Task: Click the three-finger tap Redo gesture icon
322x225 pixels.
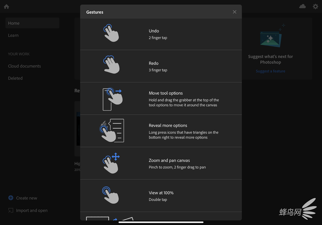Action: (x=111, y=64)
